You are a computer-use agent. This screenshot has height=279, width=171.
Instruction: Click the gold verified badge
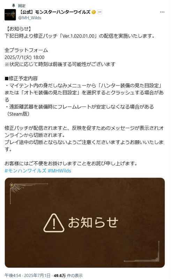coord(94,12)
